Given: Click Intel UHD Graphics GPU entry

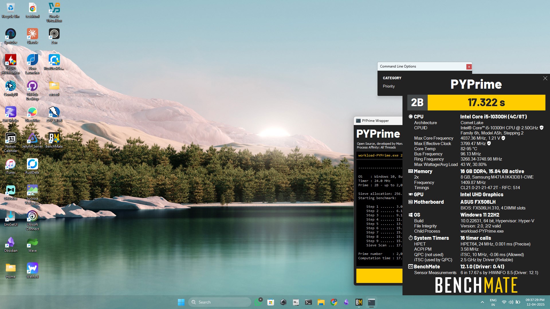Looking at the screenshot, I should (x=482, y=195).
